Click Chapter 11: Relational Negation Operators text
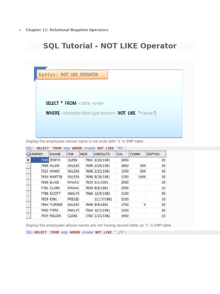Screen dimensions: 220x294 point(67,30)
